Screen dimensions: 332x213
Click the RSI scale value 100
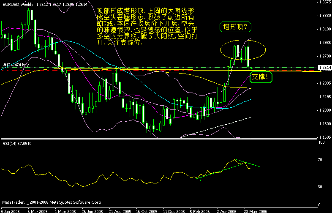click(x=321, y=142)
